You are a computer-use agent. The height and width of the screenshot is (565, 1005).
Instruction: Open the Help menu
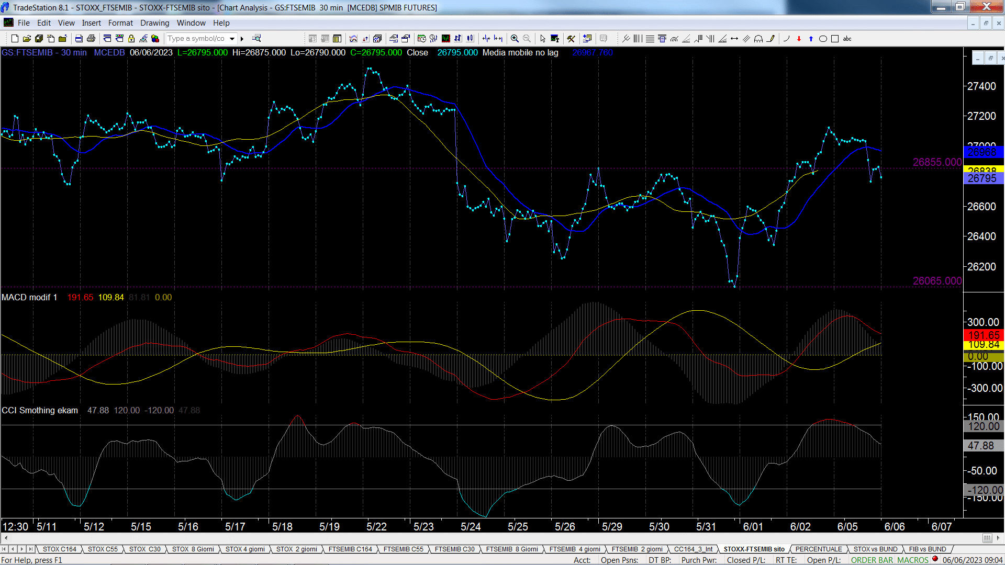tap(221, 23)
